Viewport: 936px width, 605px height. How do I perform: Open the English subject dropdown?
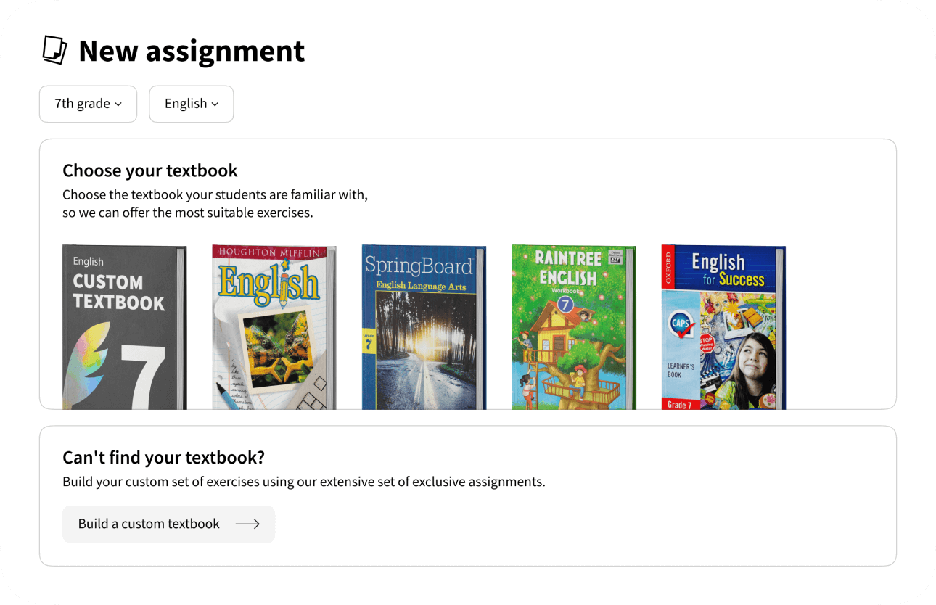(x=191, y=104)
